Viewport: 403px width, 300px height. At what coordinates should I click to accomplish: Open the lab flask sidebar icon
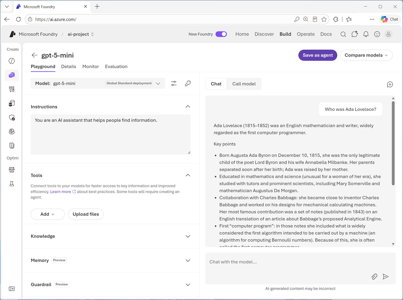(x=12, y=184)
